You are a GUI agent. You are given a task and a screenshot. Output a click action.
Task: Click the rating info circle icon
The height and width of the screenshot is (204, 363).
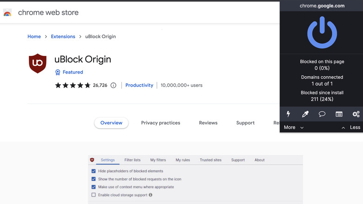113,85
